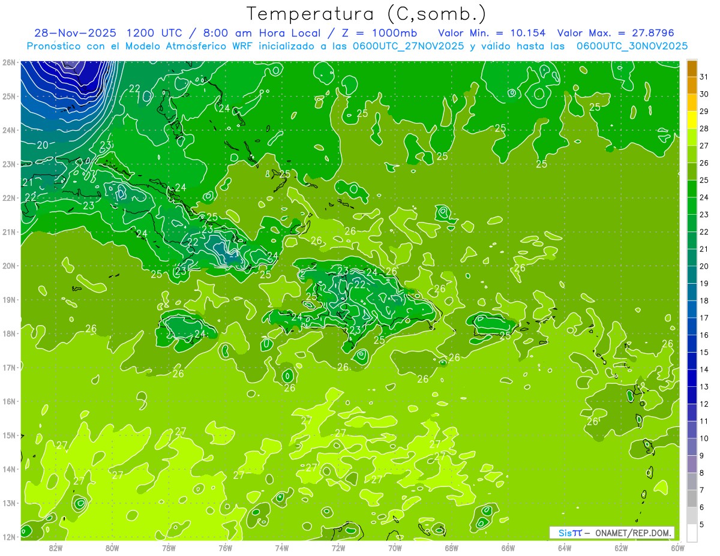Click the '28-Nov-2025' forecast date text
The height and width of the screenshot is (556, 720).
coord(76,32)
